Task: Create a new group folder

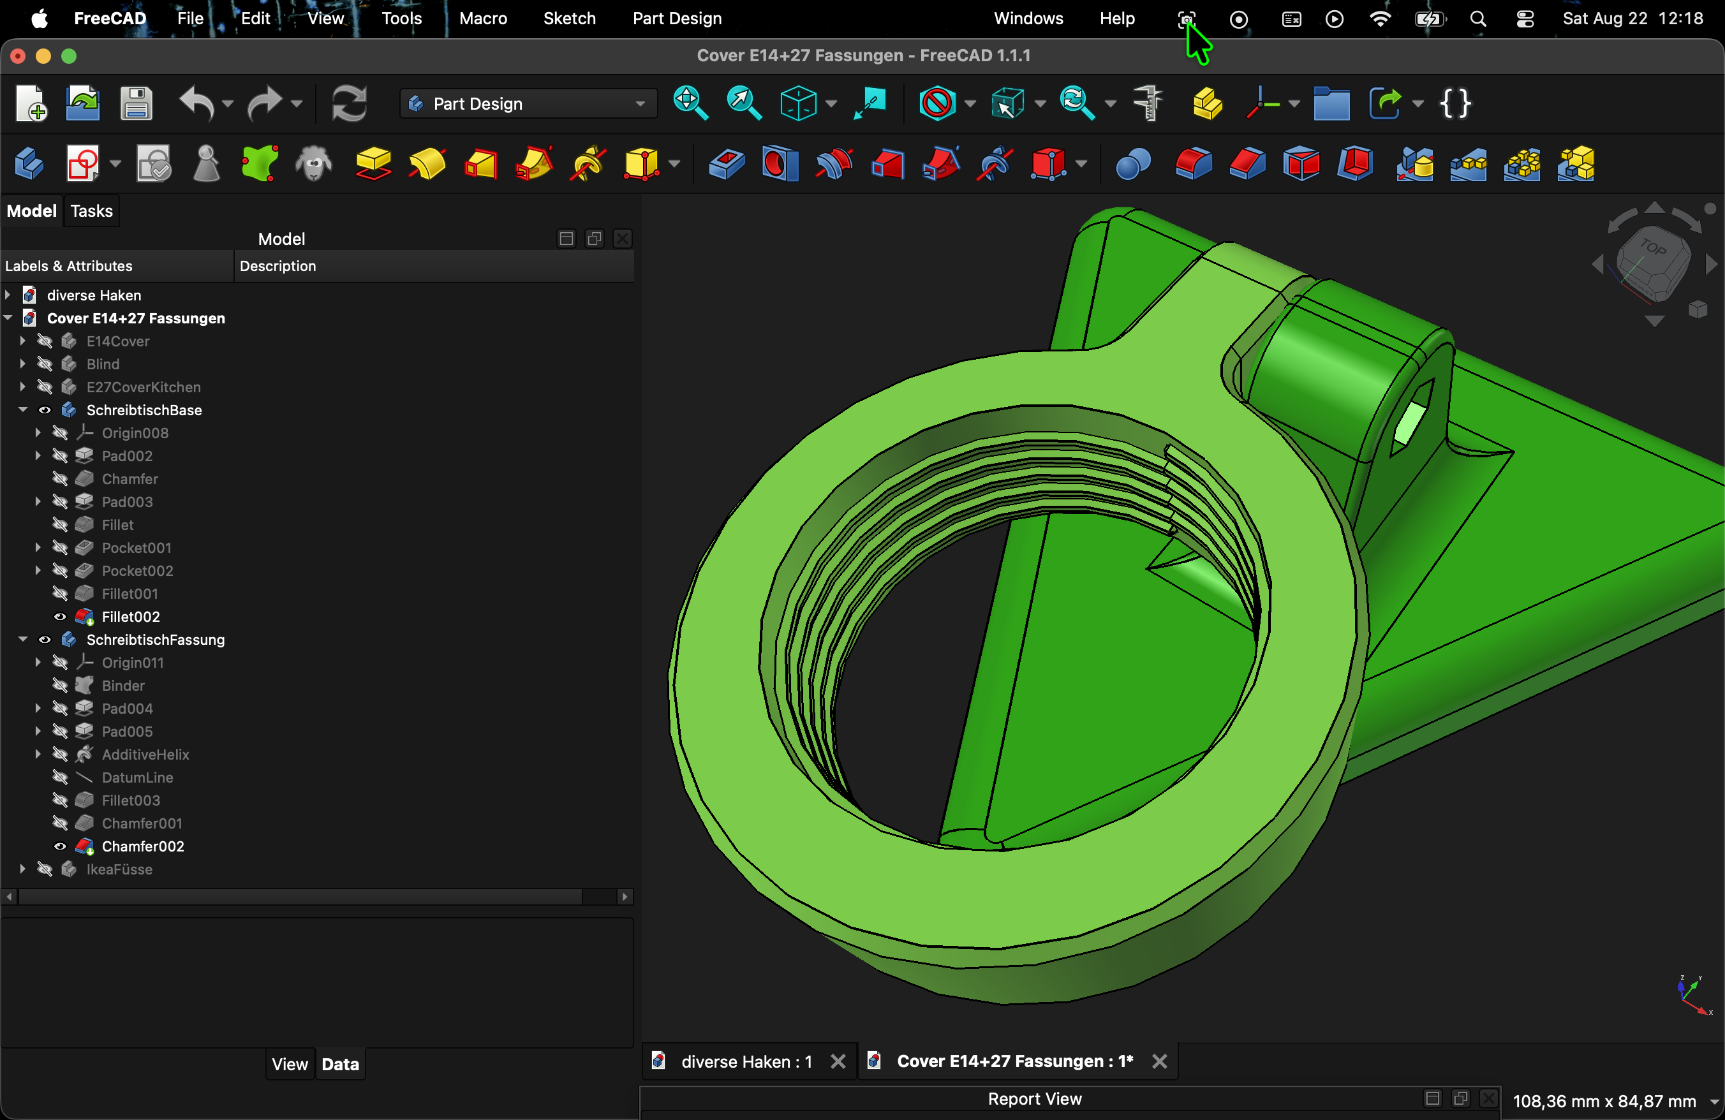Action: [x=1331, y=103]
